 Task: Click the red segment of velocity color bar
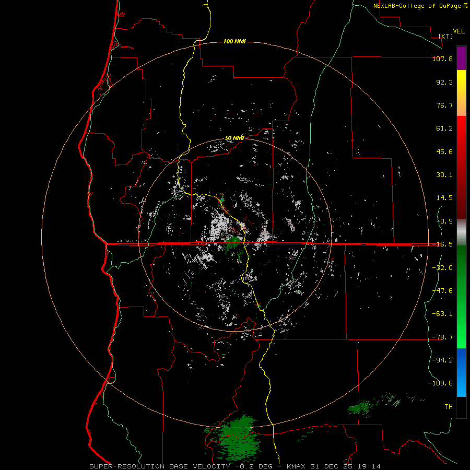point(461,167)
